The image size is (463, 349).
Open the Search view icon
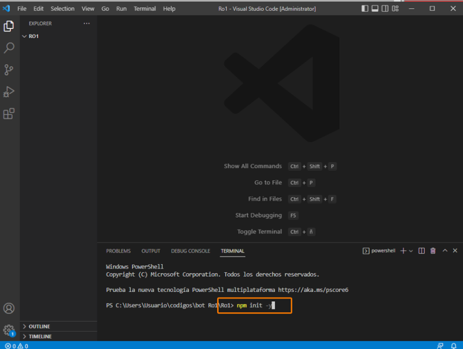click(9, 48)
